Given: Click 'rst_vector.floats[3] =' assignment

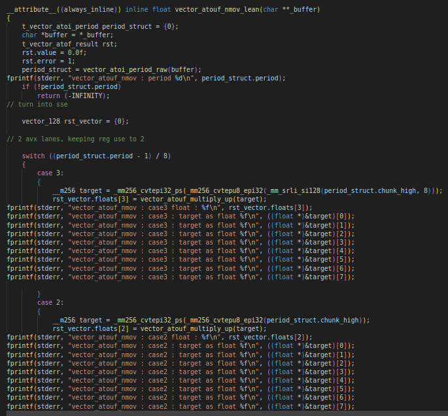Looking at the screenshot, I should point(95,199).
